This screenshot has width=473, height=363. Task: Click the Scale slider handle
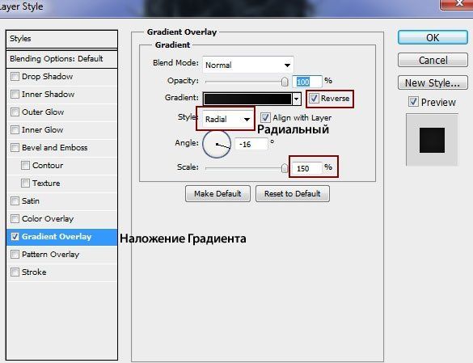285,168
